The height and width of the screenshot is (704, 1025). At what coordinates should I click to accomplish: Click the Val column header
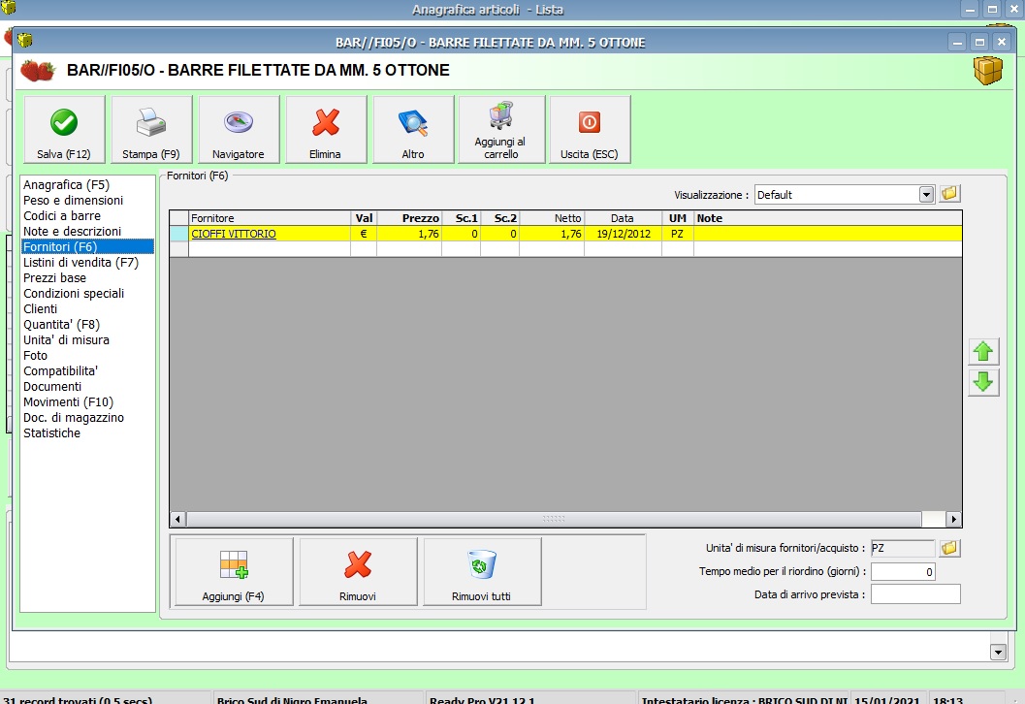[364, 218]
